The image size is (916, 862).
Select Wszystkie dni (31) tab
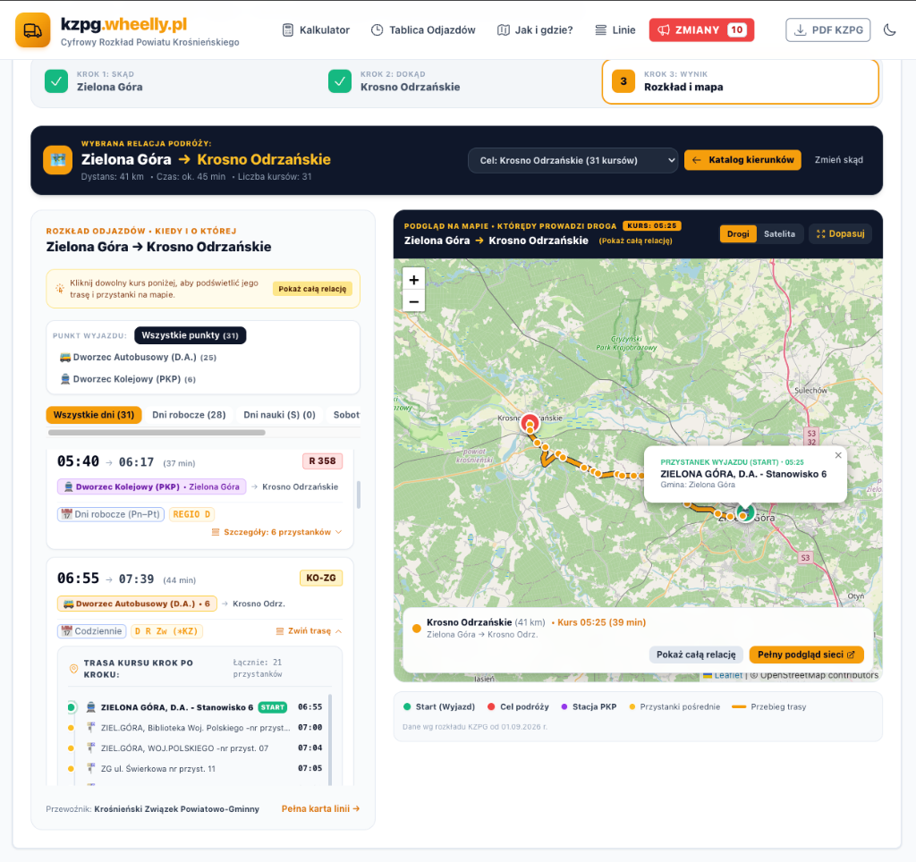click(93, 415)
